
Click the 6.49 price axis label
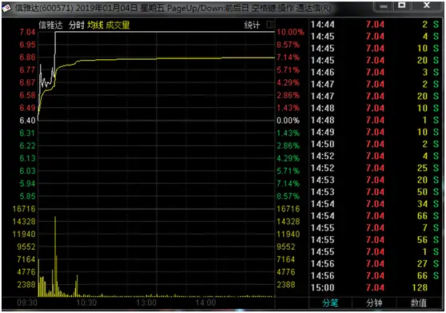point(27,108)
